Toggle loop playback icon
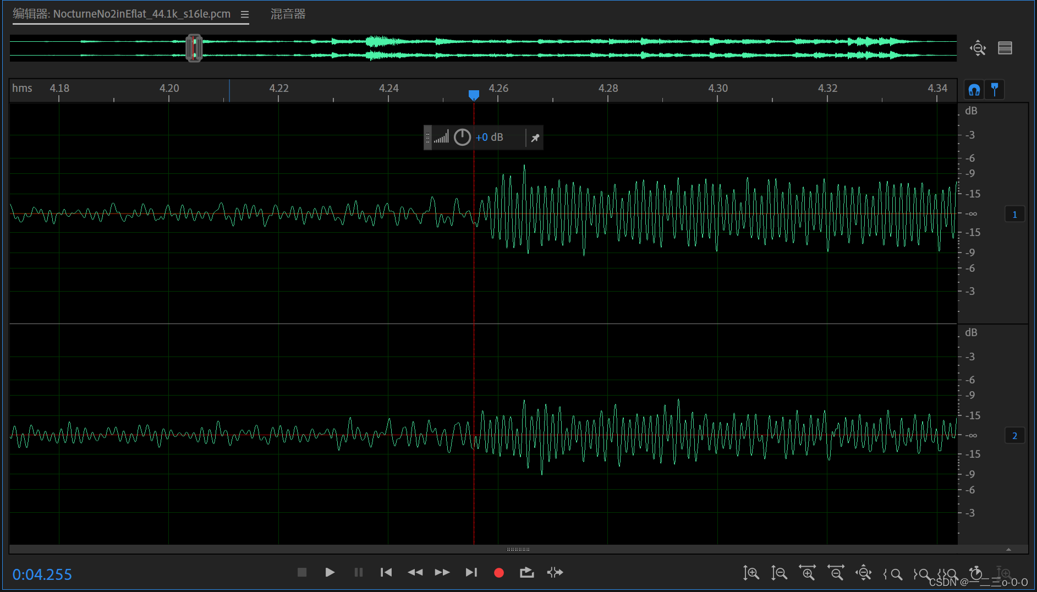The image size is (1037, 592). click(527, 572)
